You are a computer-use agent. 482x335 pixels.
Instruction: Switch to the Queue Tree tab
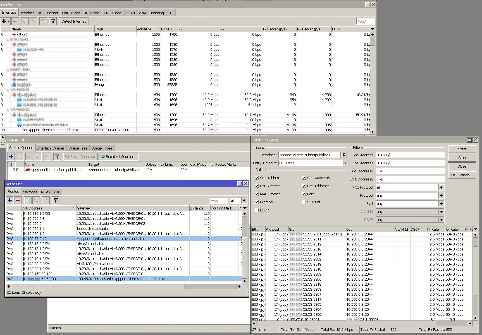coord(78,148)
